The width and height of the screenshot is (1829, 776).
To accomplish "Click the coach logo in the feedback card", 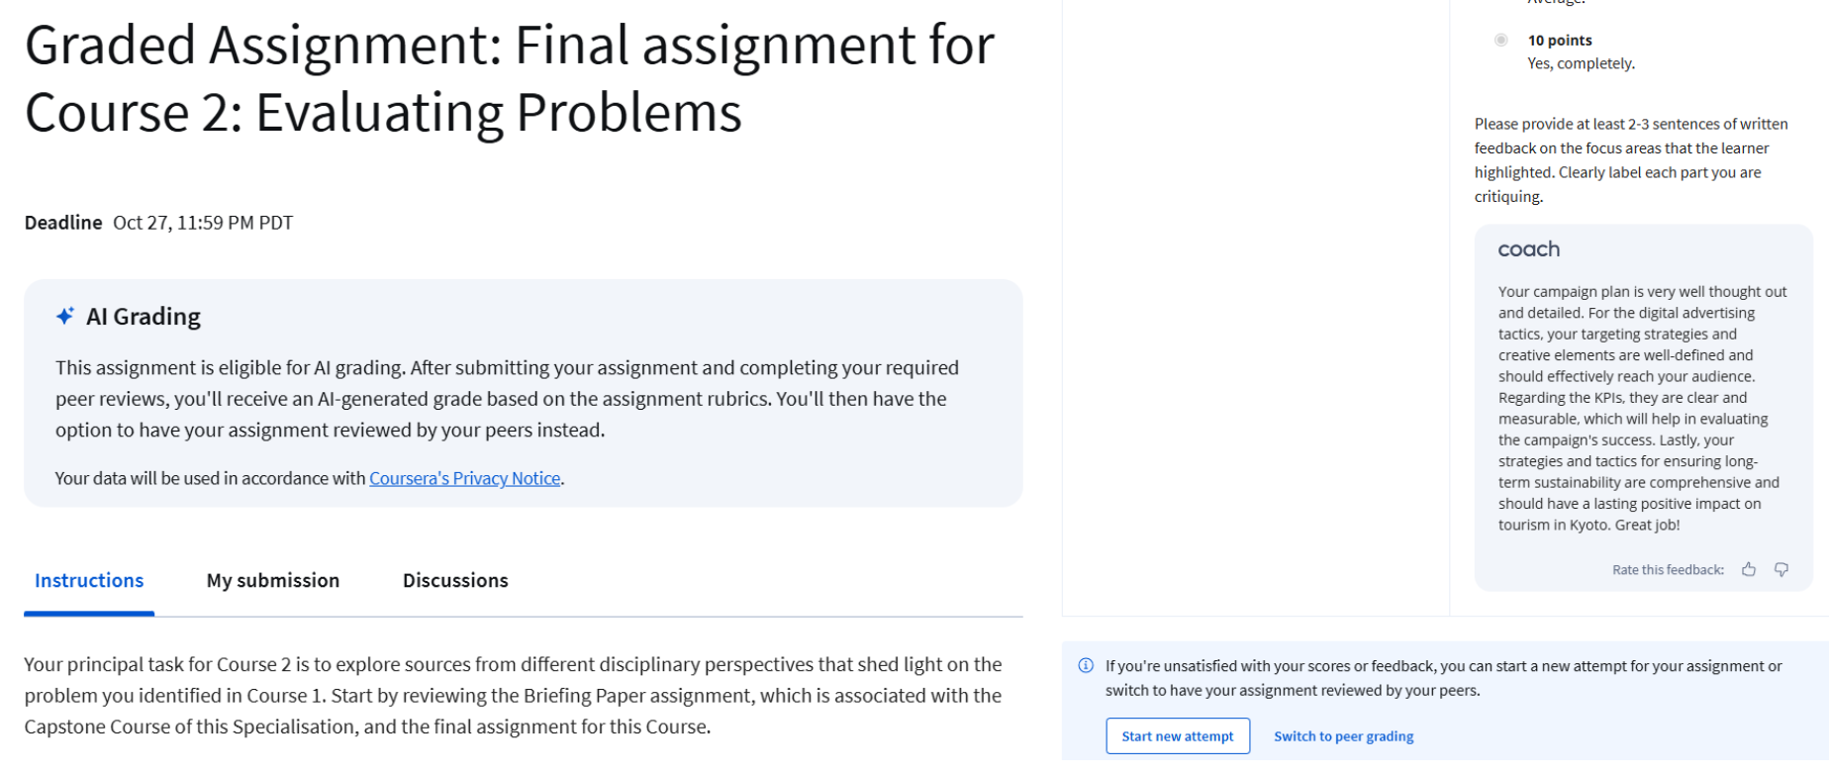I will click(1528, 249).
